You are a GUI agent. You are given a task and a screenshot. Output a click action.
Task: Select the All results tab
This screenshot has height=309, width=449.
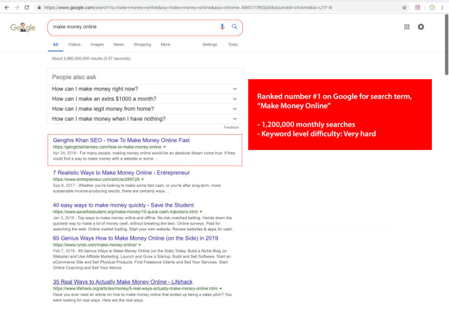(x=55, y=45)
